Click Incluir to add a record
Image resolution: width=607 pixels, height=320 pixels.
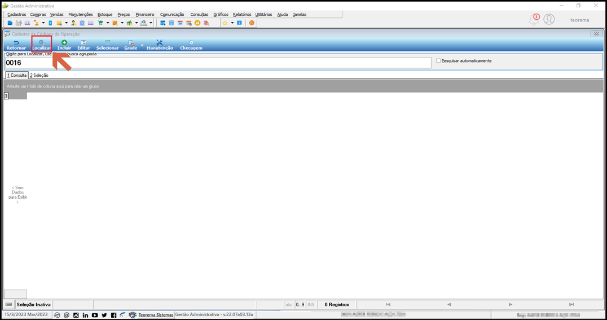pos(64,45)
